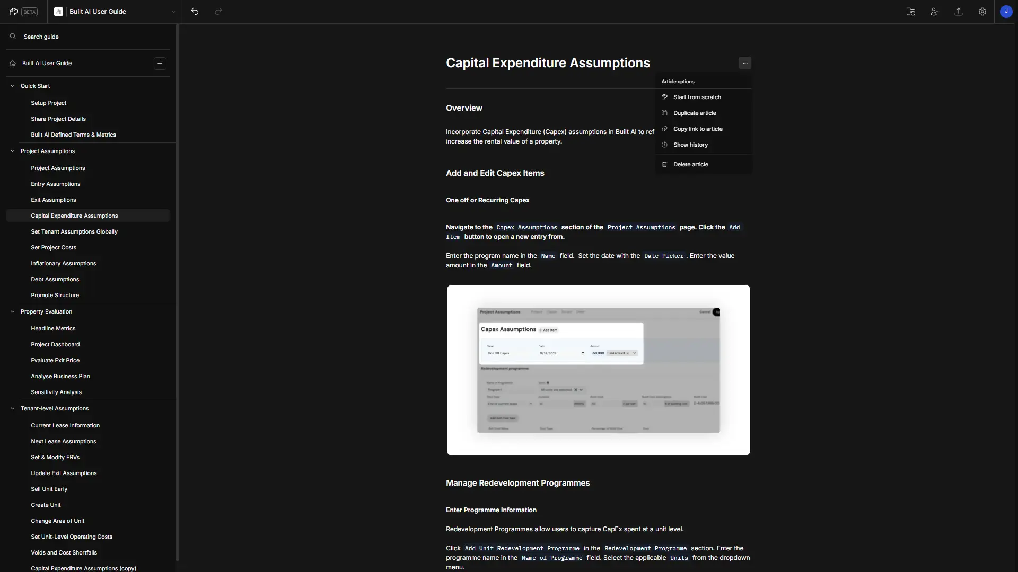Screen dimensions: 1018x572
Task: Click the sidebar vertical scrollbar
Action: (178, 293)
